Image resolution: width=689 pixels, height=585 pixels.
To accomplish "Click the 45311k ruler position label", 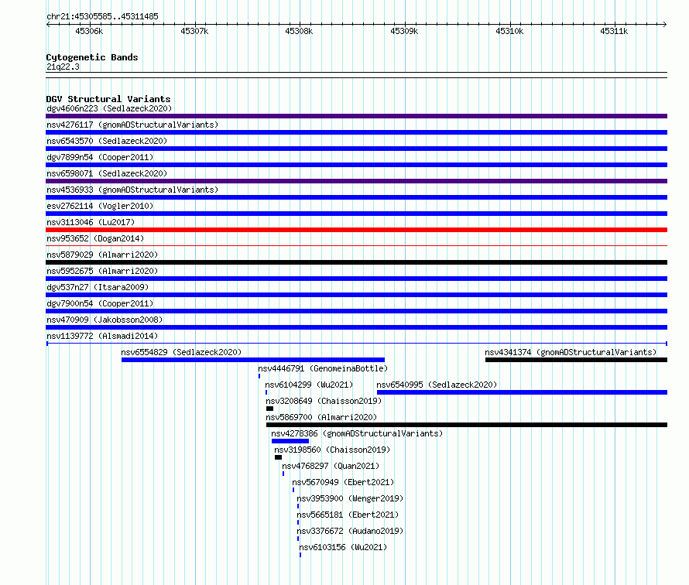I will 614,32.
